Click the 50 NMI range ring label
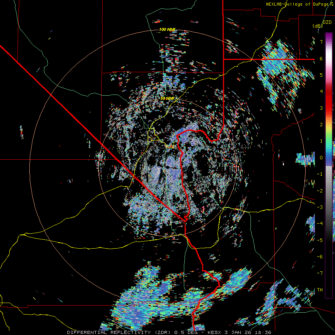The width and height of the screenshot is (335, 335). (x=167, y=99)
